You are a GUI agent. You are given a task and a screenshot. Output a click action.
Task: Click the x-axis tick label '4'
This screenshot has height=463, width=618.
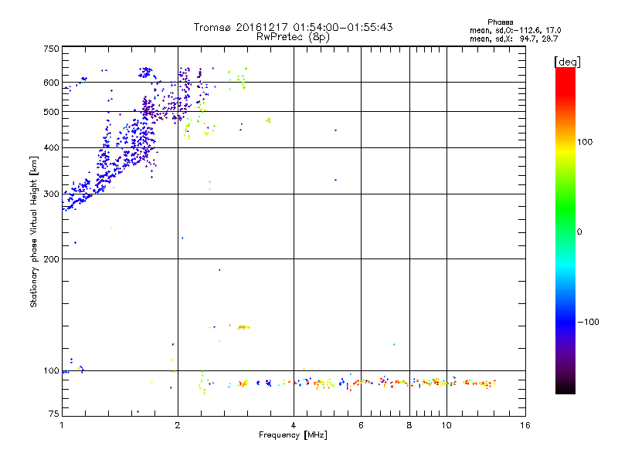pyautogui.click(x=294, y=425)
